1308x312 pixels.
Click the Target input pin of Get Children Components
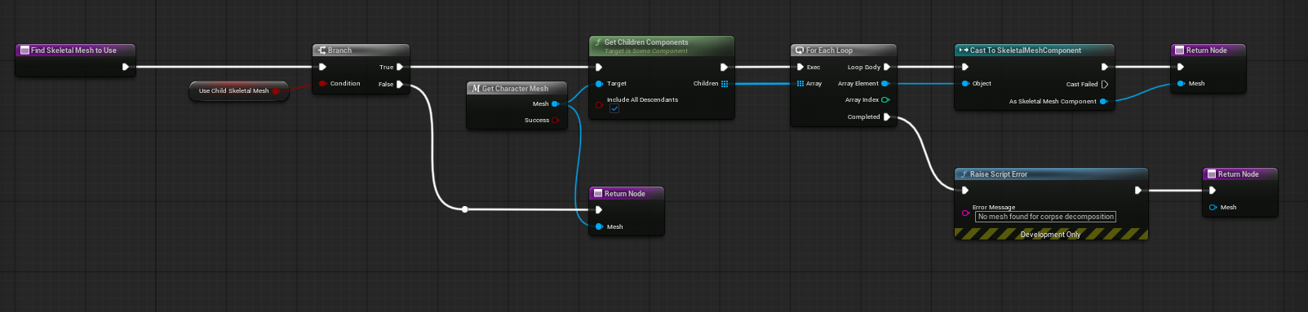click(x=599, y=83)
